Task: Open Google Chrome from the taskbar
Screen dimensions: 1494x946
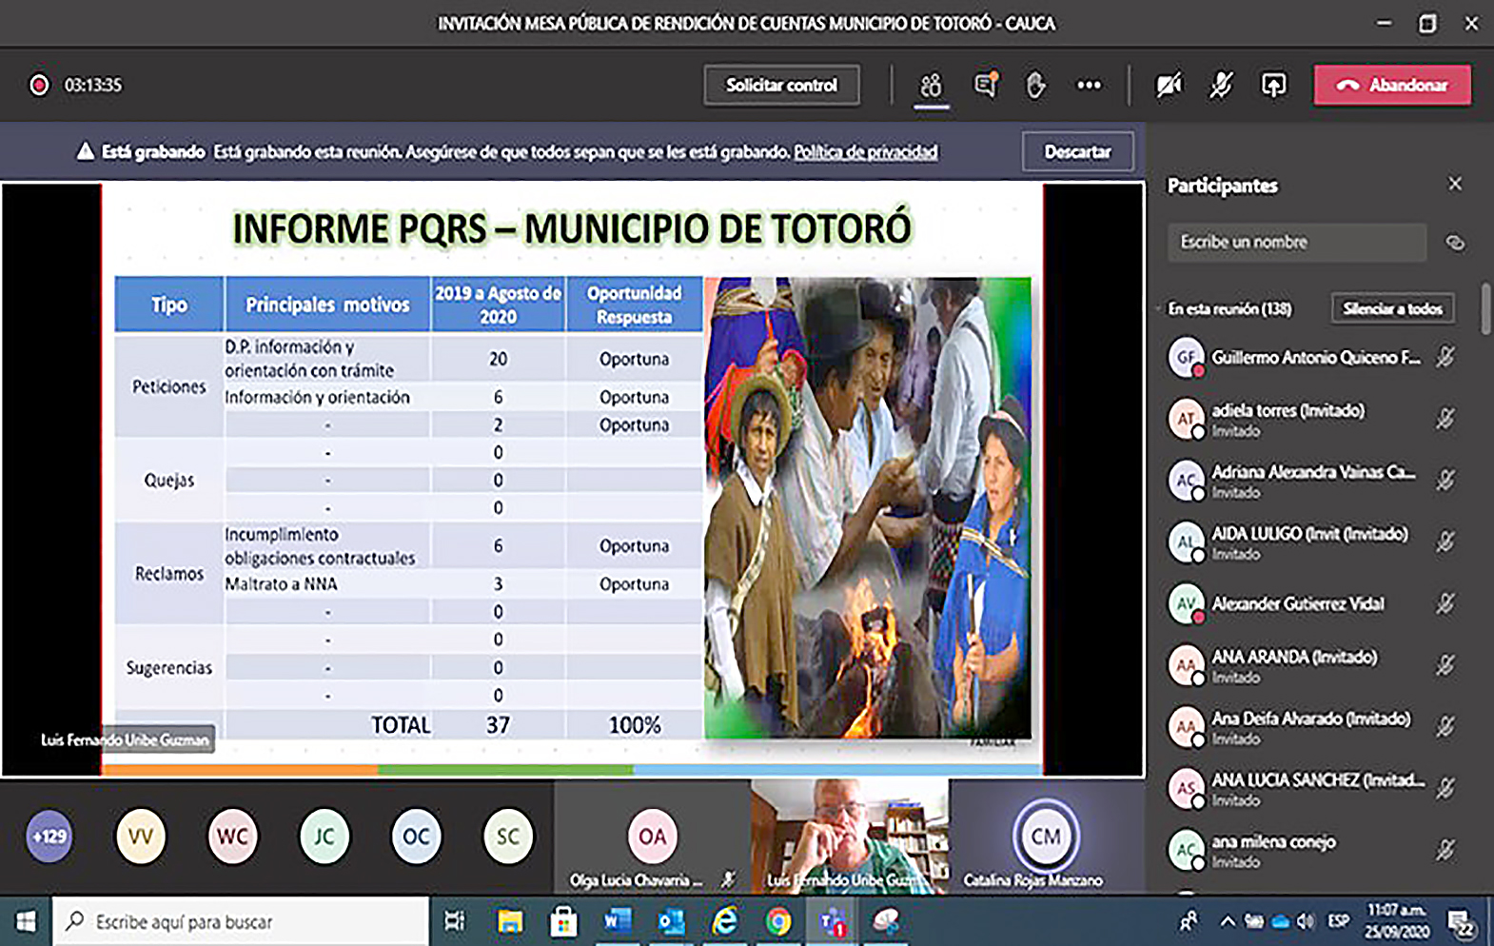Action: pyautogui.click(x=778, y=921)
